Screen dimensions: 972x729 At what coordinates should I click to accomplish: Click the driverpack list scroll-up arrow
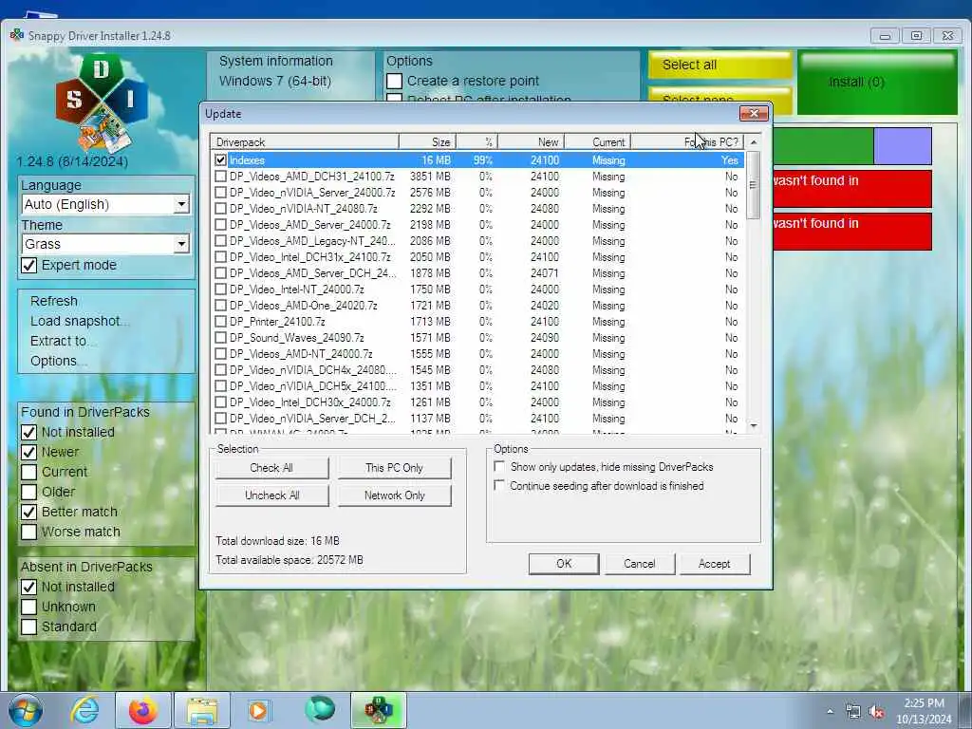coord(754,142)
